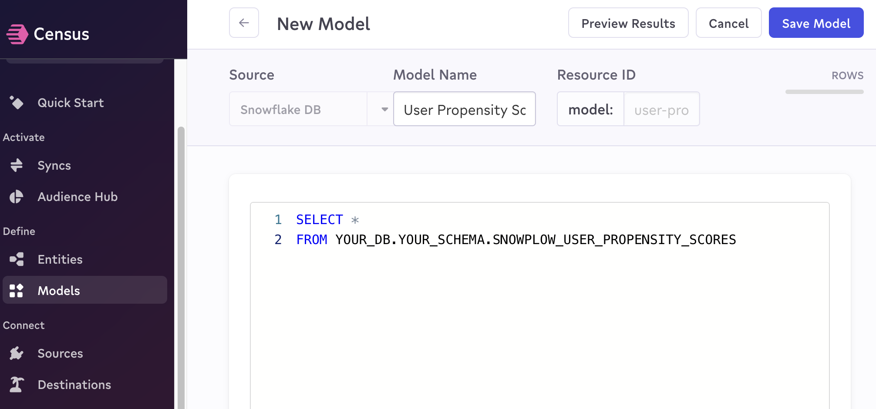This screenshot has height=409, width=876.
Task: Click the Destinations palm tree icon
Action: [17, 385]
